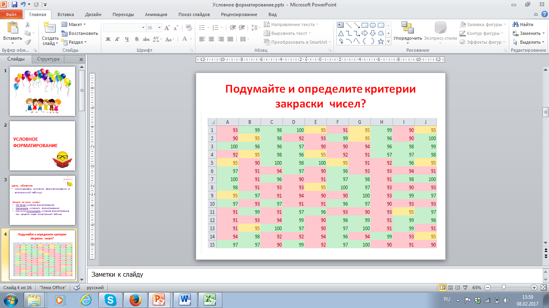
Task: Toggle fit slide to window button
Action: (x=543, y=288)
